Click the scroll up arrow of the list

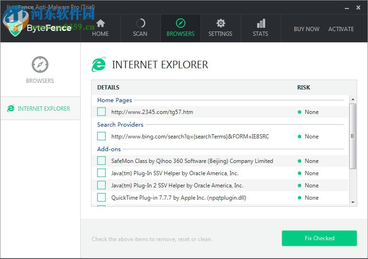(353, 99)
